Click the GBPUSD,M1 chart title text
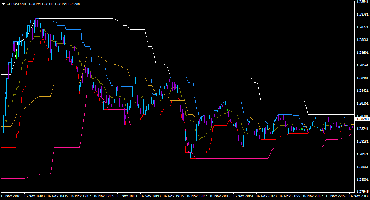 pyautogui.click(x=17, y=4)
